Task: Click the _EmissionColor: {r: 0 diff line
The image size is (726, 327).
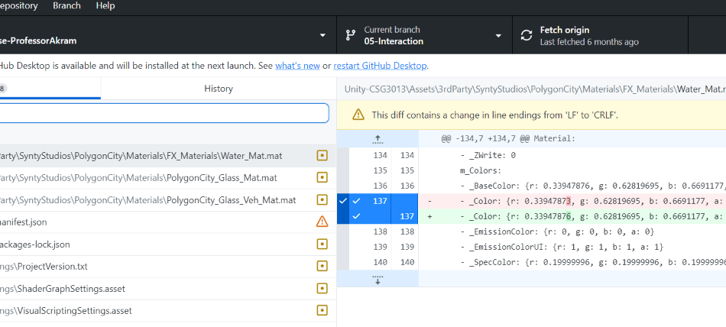Action: [x=572, y=231]
